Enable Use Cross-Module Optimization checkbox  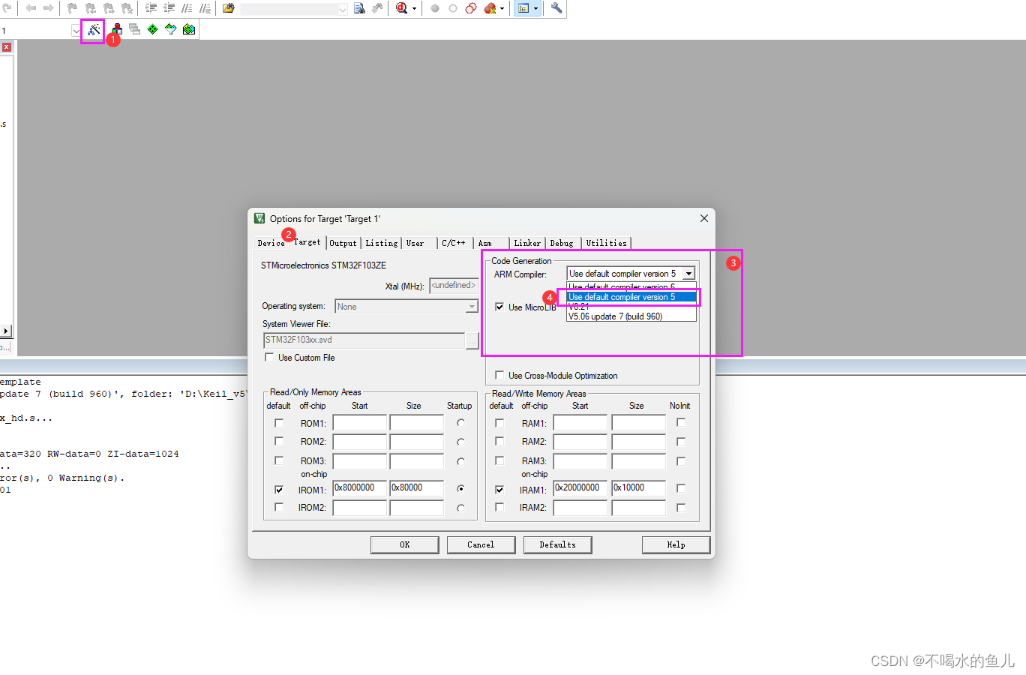499,375
